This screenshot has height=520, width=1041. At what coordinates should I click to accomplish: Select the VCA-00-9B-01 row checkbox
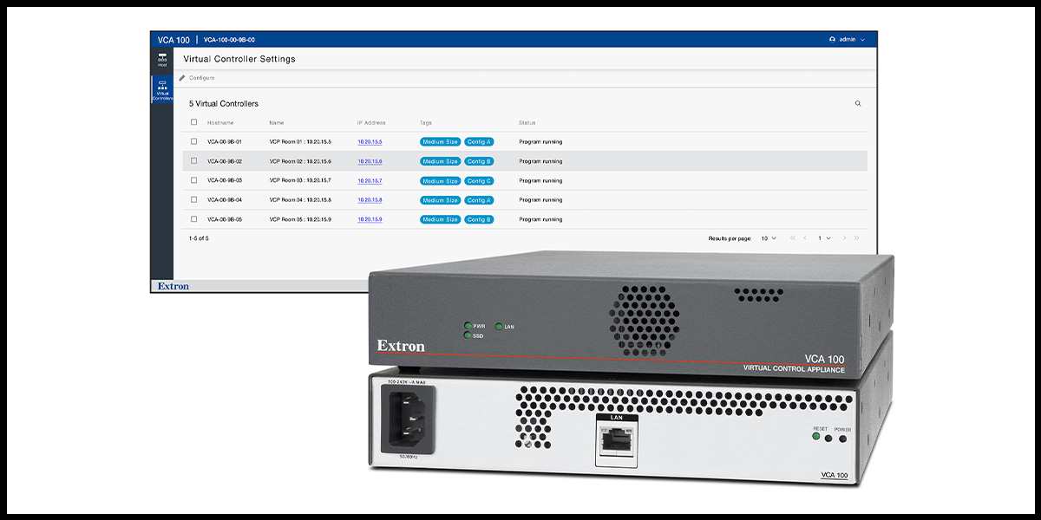click(193, 141)
